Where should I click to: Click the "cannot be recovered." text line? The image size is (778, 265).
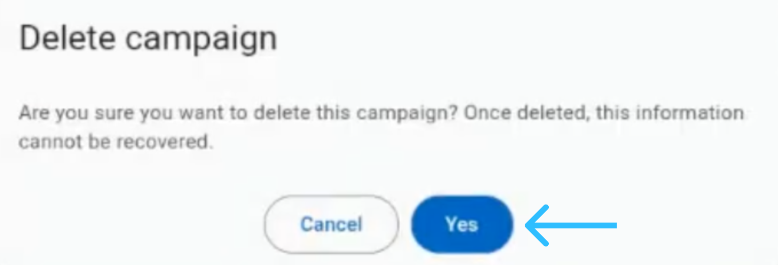tap(112, 143)
